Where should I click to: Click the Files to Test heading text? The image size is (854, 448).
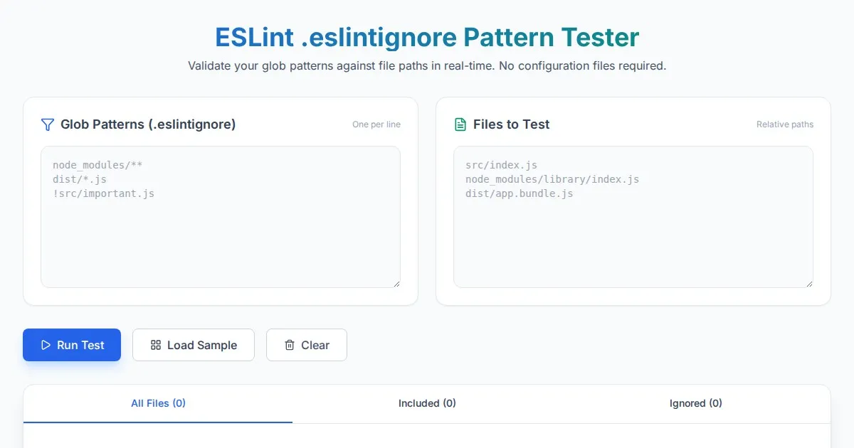tap(511, 124)
